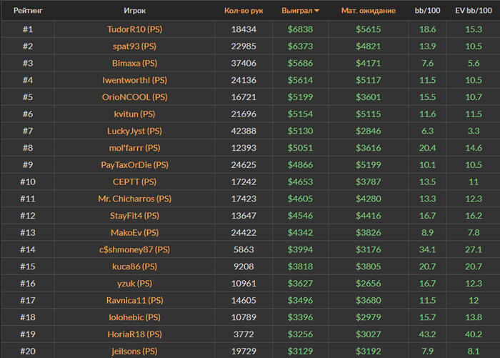Screen dimensions: 500x358
Task: Click the Рейтинг column header
Action: coord(27,11)
